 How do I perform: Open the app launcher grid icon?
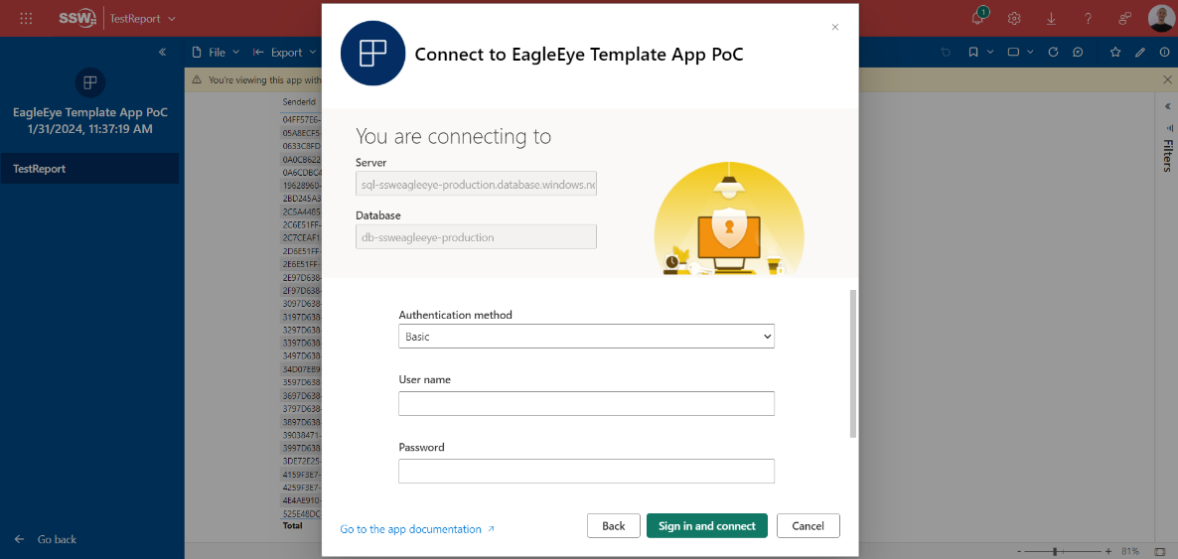click(26, 19)
